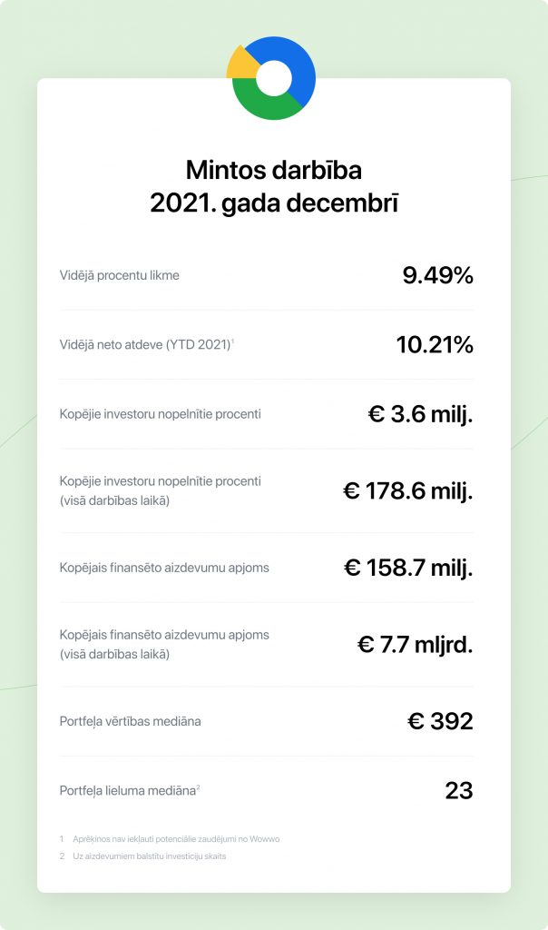Click the € 7.7 mljrd. value

(415, 645)
